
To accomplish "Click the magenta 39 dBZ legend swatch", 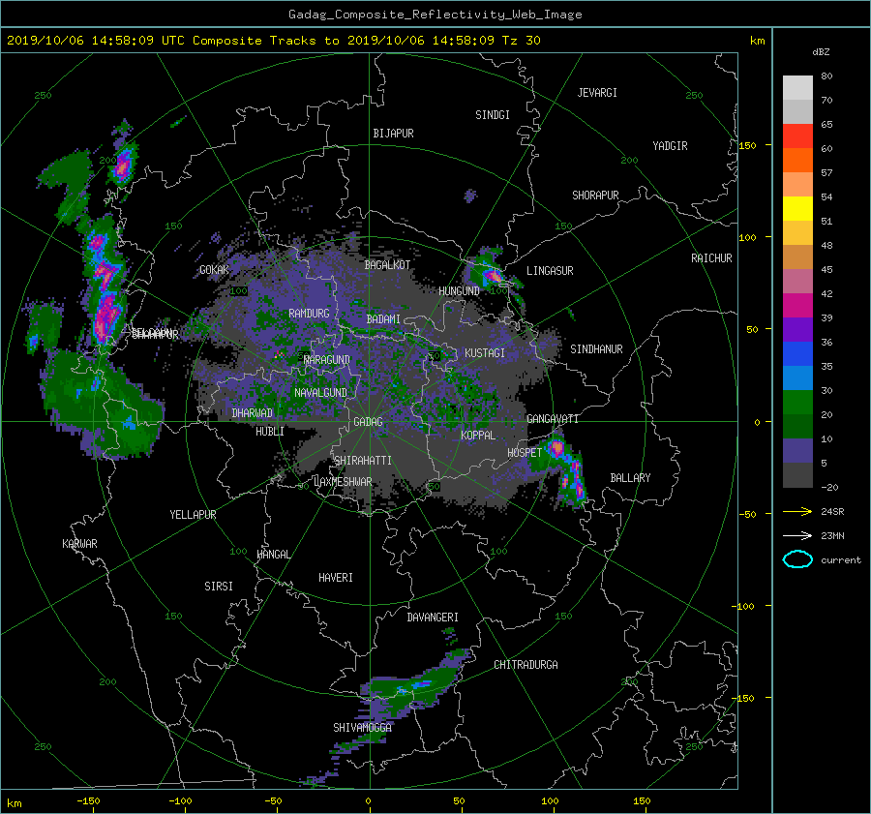I will [797, 306].
